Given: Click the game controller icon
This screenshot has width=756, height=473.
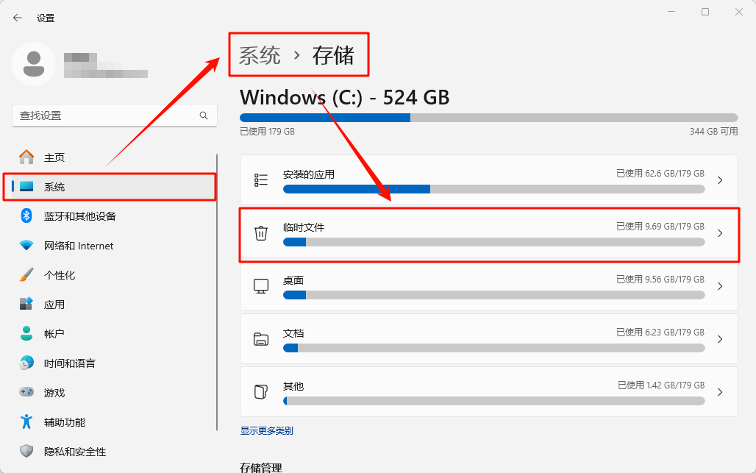Looking at the screenshot, I should pyautogui.click(x=26, y=393).
